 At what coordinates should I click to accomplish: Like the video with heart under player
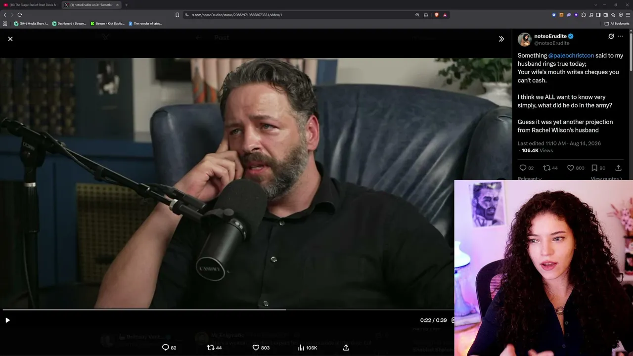click(256, 348)
